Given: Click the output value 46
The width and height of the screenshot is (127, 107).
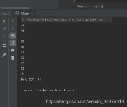Looking at the screenshot, I should click(x=22, y=31).
